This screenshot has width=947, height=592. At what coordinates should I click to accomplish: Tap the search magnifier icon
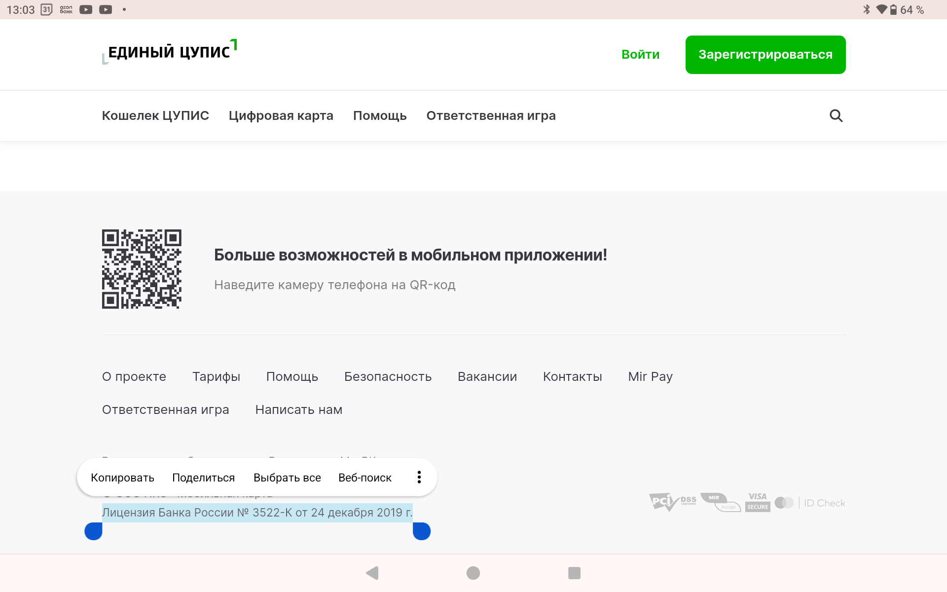[x=836, y=115]
